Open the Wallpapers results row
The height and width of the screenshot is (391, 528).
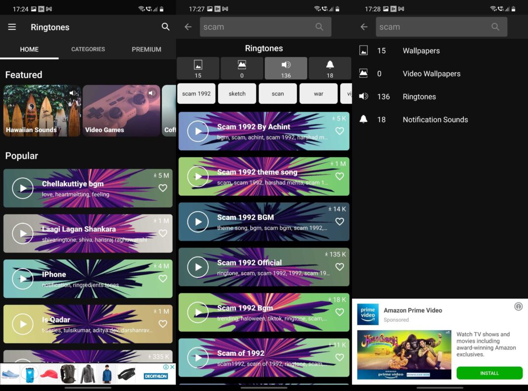pyautogui.click(x=421, y=51)
